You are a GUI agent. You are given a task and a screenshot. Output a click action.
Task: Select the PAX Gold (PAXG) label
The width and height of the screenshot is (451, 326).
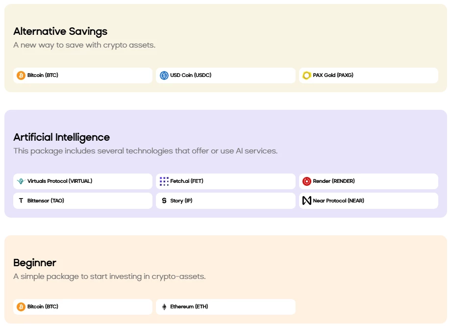[x=333, y=75]
